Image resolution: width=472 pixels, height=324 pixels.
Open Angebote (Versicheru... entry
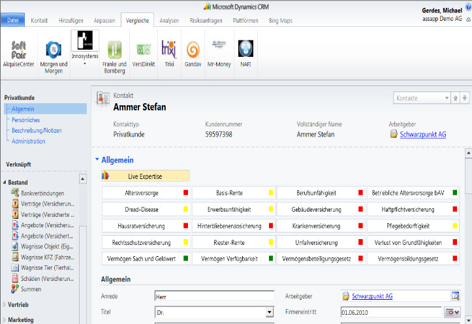(43, 225)
